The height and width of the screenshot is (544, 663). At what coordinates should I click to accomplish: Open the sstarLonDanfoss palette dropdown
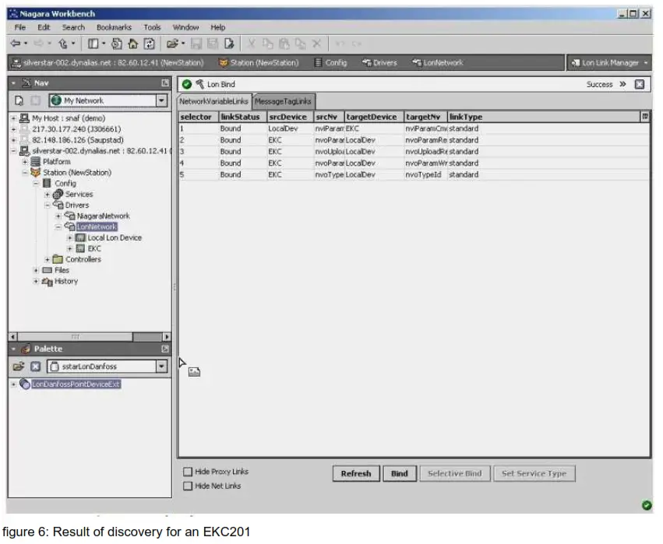[x=161, y=367]
